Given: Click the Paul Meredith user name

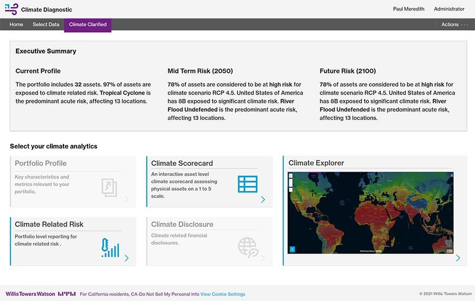Looking at the screenshot, I should (x=408, y=9).
